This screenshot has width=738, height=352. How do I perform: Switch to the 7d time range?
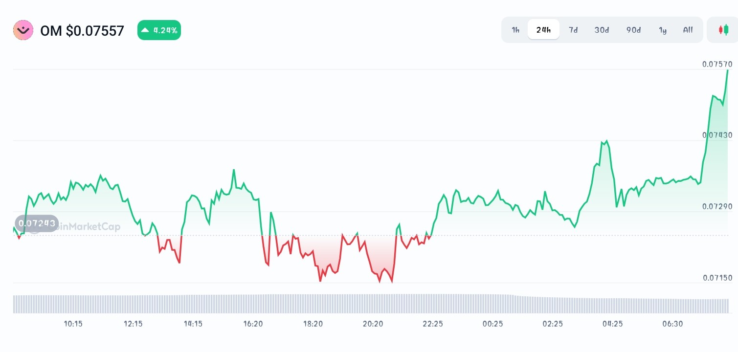(x=573, y=30)
